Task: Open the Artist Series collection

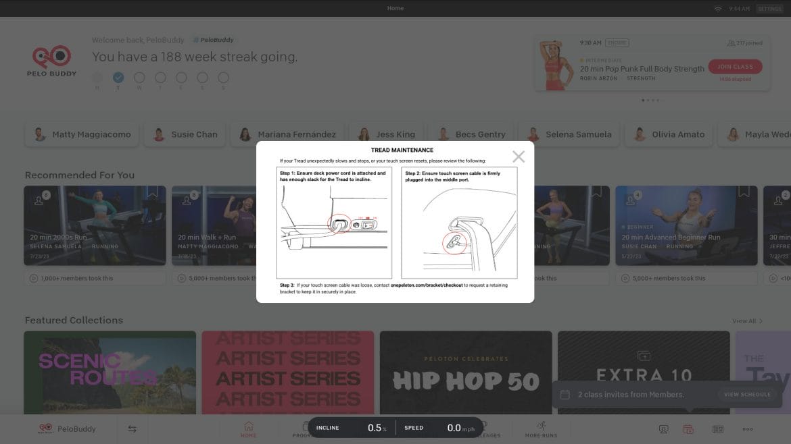Action: click(x=288, y=372)
